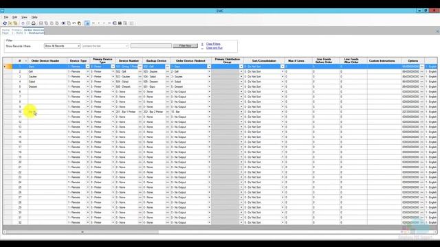Click the filter text input field
Image resolution: width=440 pixels, height=247 pixels.
151,46
